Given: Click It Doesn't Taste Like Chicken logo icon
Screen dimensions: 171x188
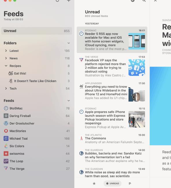Looking at the screenshot, I should click(x=11, y=81).
